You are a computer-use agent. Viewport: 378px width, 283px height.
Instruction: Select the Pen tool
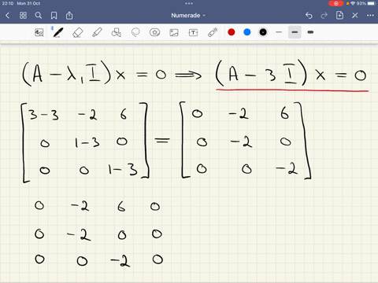[x=57, y=32]
